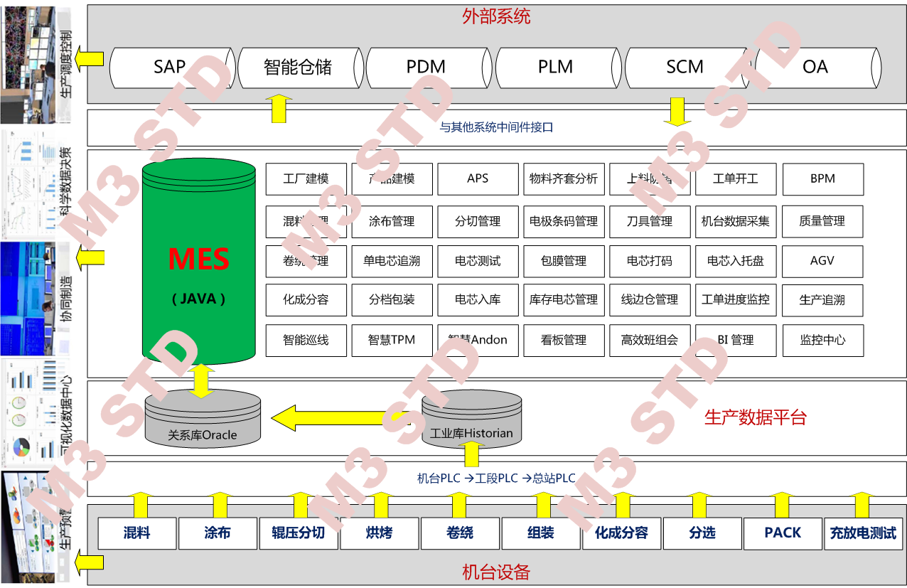This screenshot has height=588, width=907.
Task: Click the 工业库Historian database cylinder
Action: click(471, 419)
